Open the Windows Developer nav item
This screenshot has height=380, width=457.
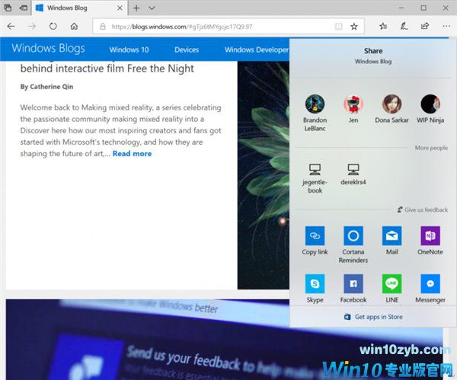point(257,49)
